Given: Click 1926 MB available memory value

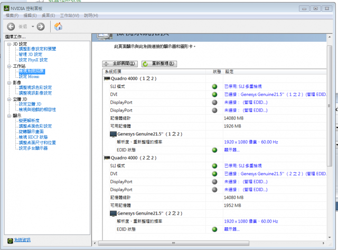Looking at the screenshot, I should (232, 126).
